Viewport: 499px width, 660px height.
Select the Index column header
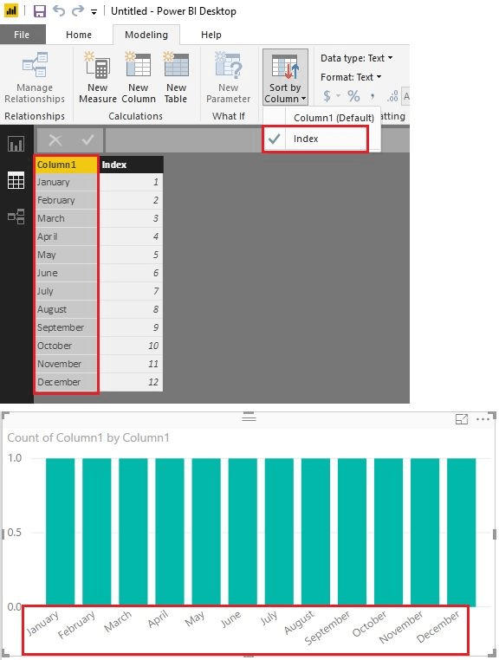click(x=131, y=165)
